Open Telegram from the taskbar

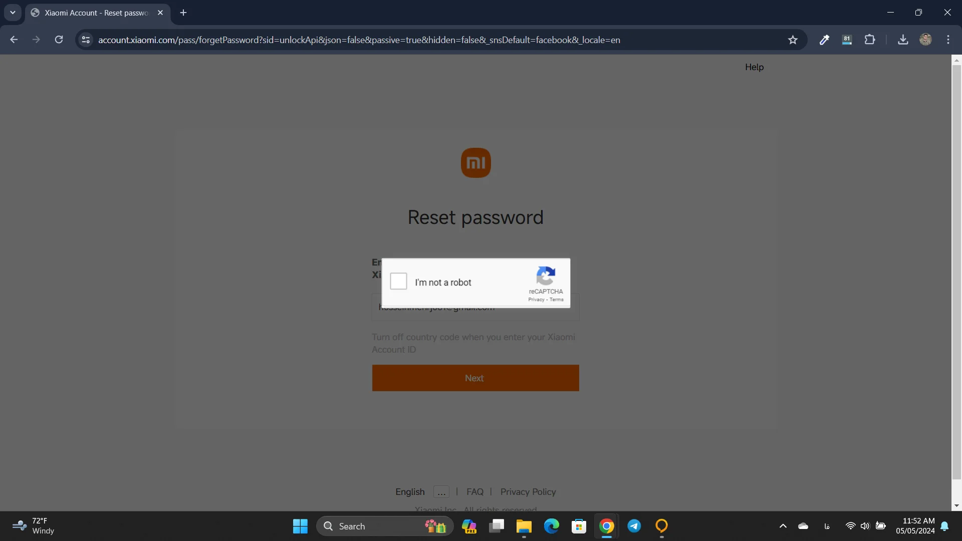634,526
